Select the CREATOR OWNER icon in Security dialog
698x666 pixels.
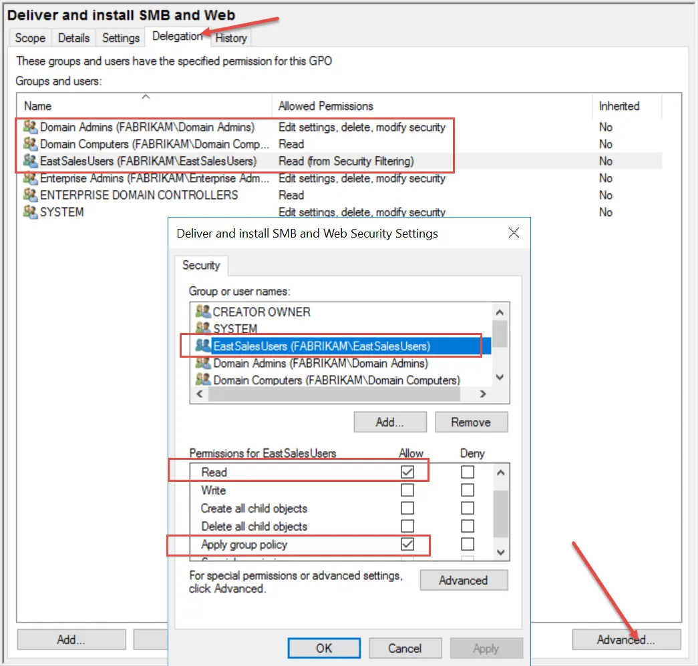(205, 311)
